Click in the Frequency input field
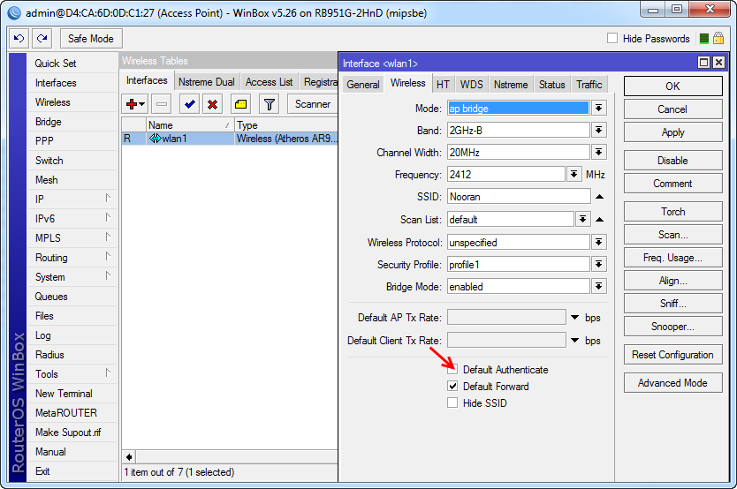Image resolution: width=737 pixels, height=489 pixels. point(506,175)
